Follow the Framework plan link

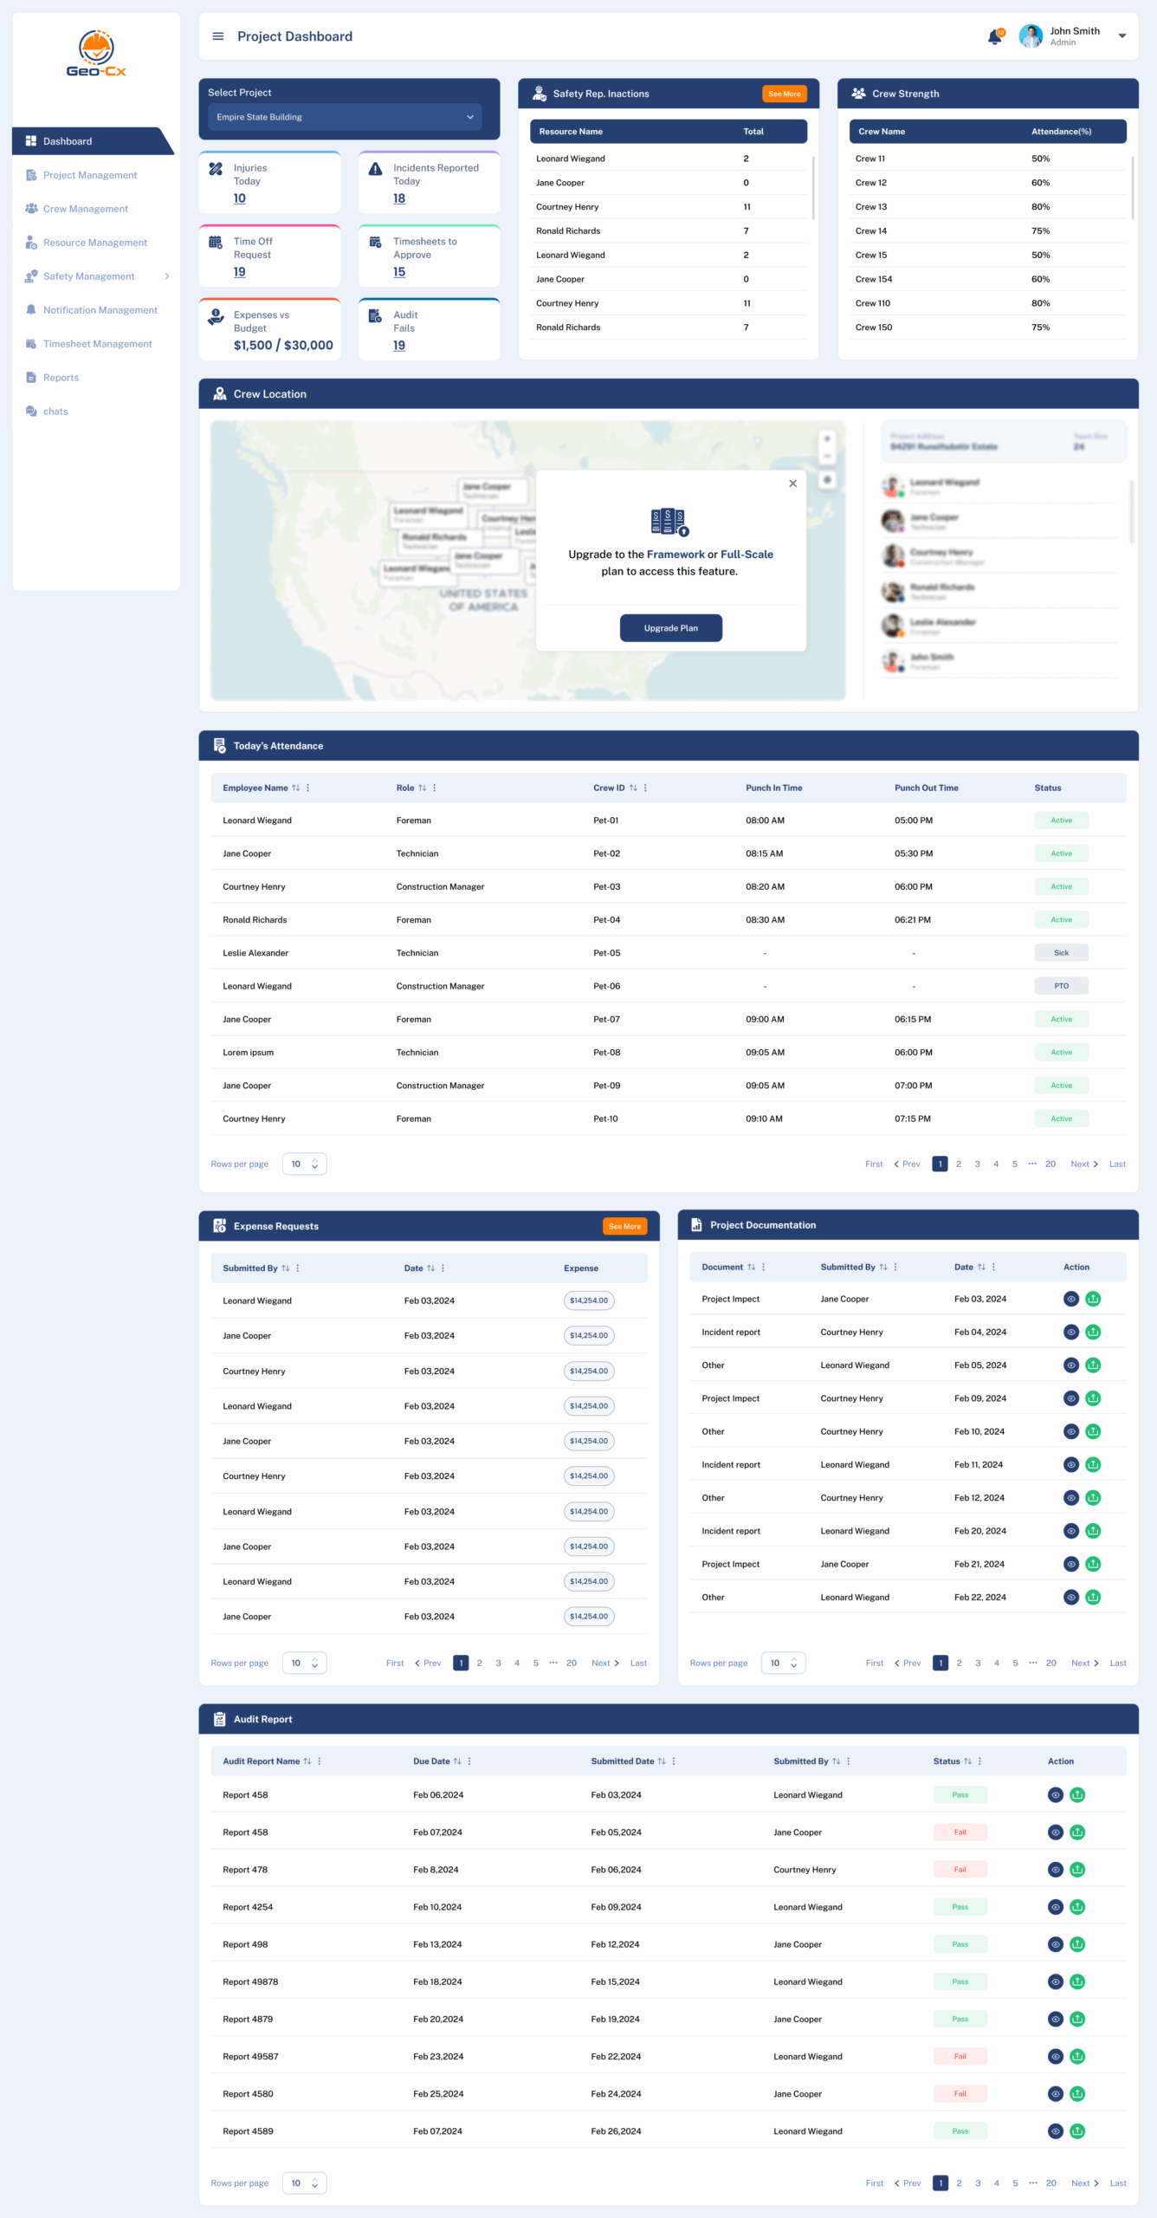pos(675,554)
